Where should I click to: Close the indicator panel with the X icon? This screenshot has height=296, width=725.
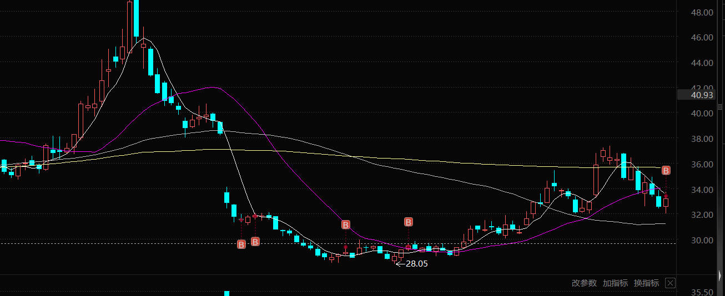coord(670,283)
